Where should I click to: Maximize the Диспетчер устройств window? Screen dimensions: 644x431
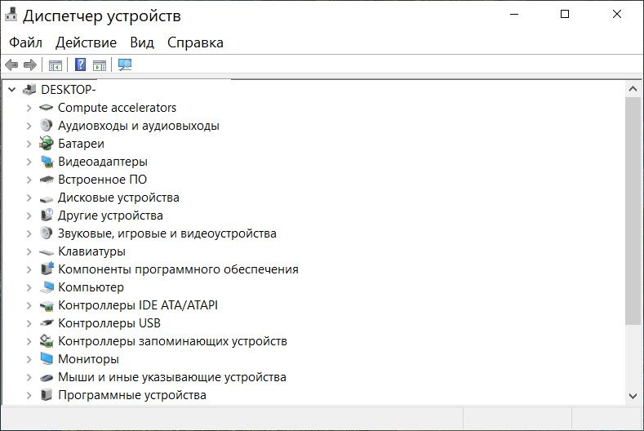(565, 15)
